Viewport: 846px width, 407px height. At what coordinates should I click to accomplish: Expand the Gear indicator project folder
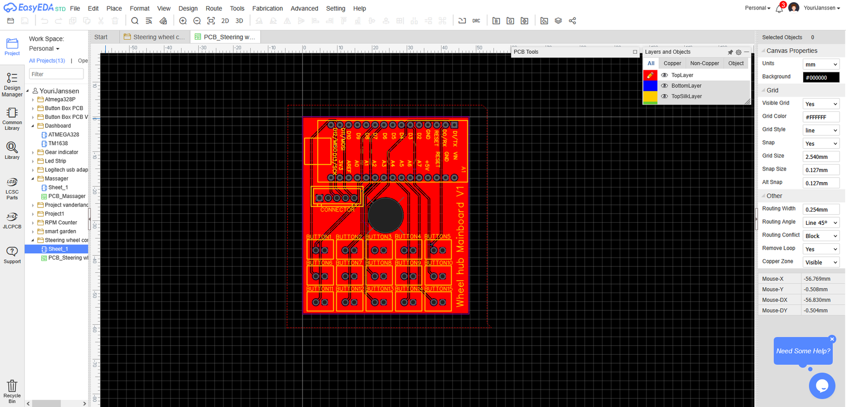pyautogui.click(x=33, y=153)
